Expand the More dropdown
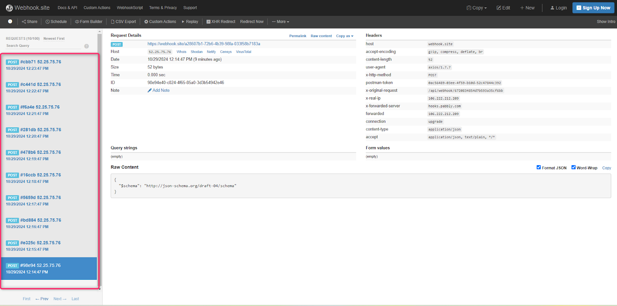 [x=280, y=22]
